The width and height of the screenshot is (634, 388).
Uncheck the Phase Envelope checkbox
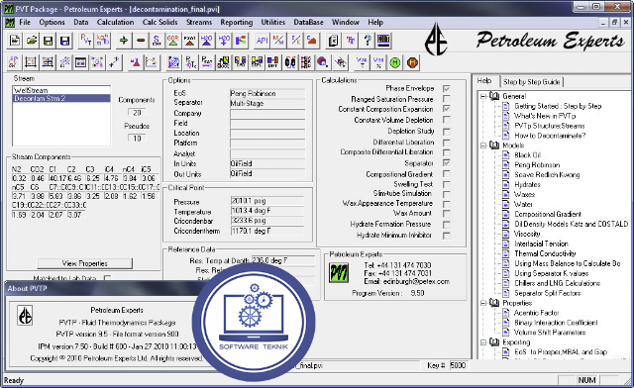pyautogui.click(x=447, y=88)
